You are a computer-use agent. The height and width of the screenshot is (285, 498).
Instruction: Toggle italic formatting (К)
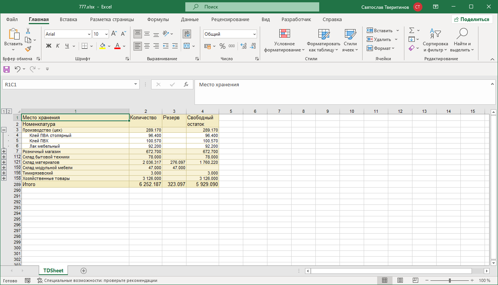(x=58, y=46)
